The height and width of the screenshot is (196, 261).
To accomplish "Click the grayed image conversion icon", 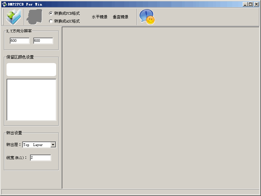I will point(34,16).
